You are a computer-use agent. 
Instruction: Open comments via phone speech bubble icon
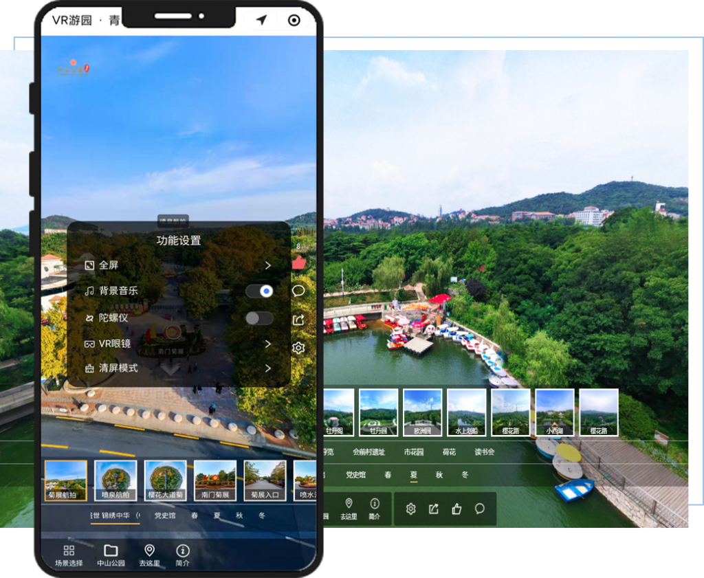[298, 291]
